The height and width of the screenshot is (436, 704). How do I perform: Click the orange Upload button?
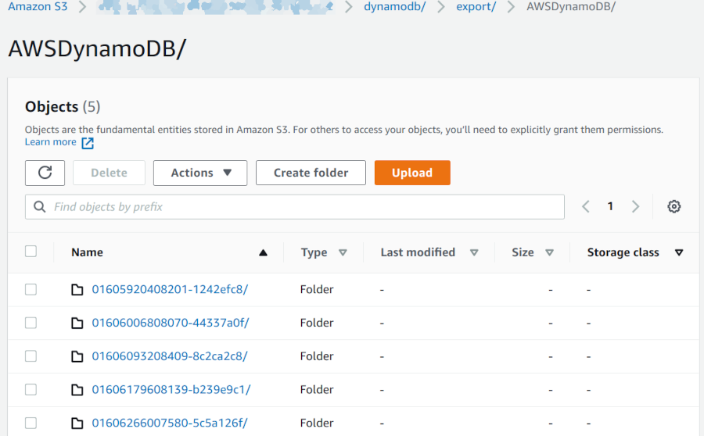click(412, 173)
